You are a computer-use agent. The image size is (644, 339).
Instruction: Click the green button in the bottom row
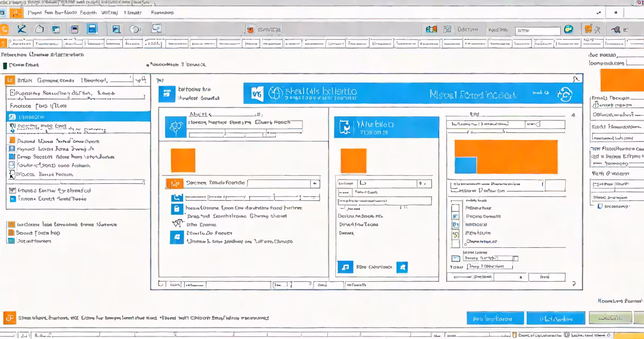point(610,318)
